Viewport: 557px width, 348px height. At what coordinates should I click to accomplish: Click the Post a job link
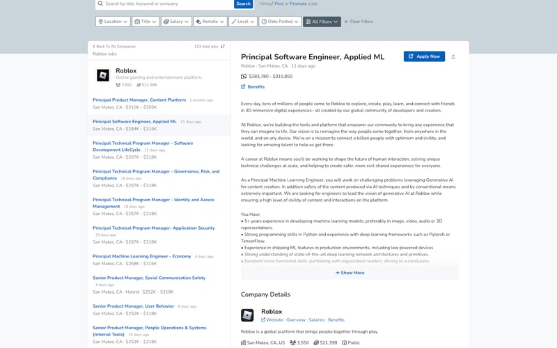pos(279,3)
